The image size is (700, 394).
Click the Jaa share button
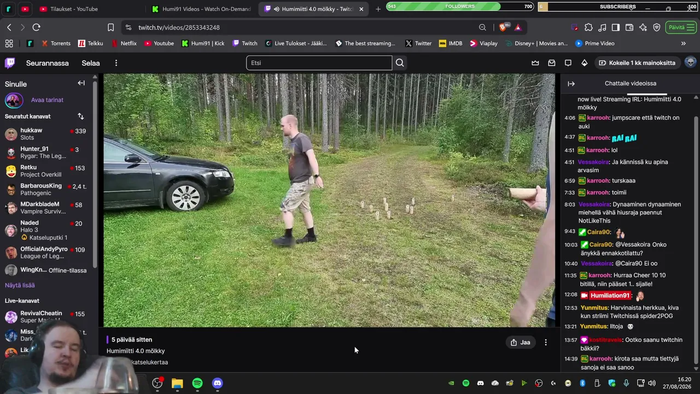(x=520, y=343)
